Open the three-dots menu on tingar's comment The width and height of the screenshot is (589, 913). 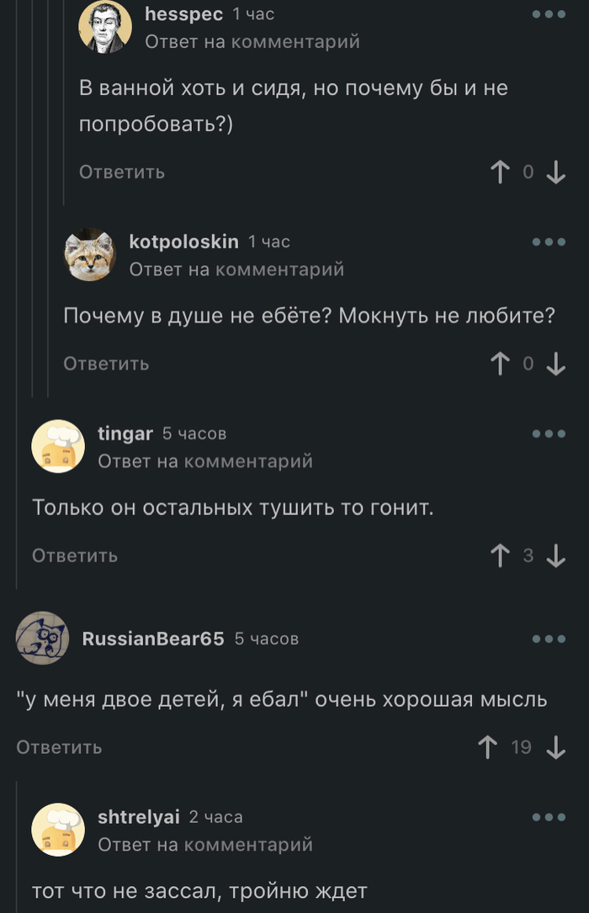pyautogui.click(x=549, y=433)
